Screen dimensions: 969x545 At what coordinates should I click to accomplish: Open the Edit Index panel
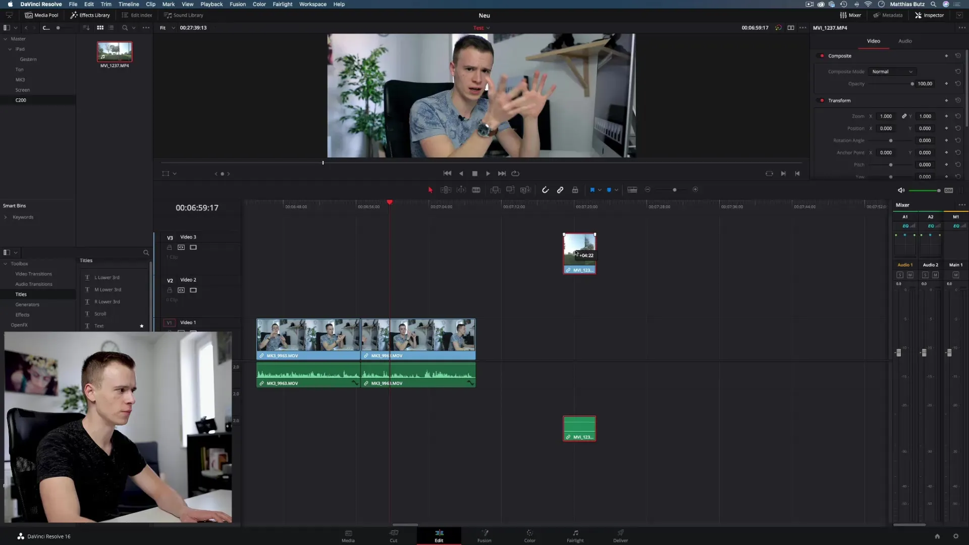click(137, 15)
